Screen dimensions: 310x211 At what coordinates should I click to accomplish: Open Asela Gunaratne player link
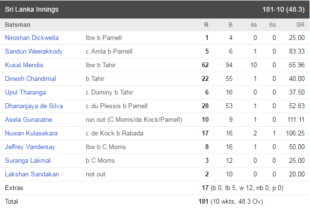point(28,119)
